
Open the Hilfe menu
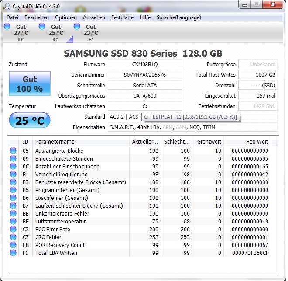point(145,17)
